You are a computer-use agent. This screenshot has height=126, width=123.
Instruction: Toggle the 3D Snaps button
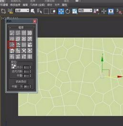(x=119, y=11)
